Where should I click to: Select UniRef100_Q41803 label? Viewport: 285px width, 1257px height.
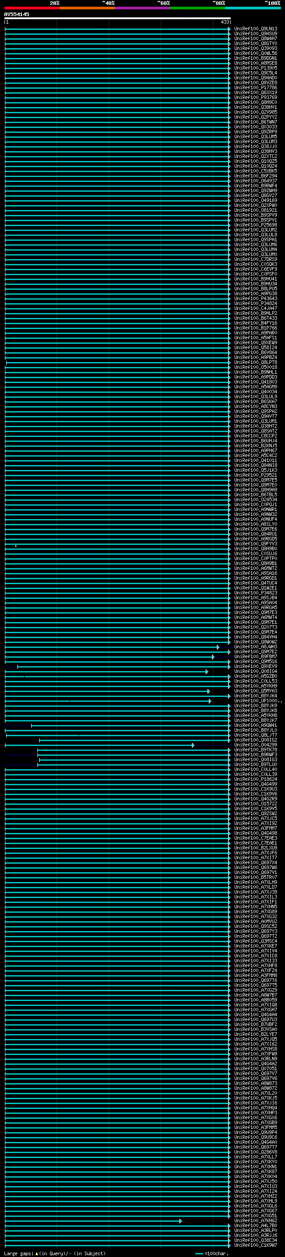click(255, 382)
